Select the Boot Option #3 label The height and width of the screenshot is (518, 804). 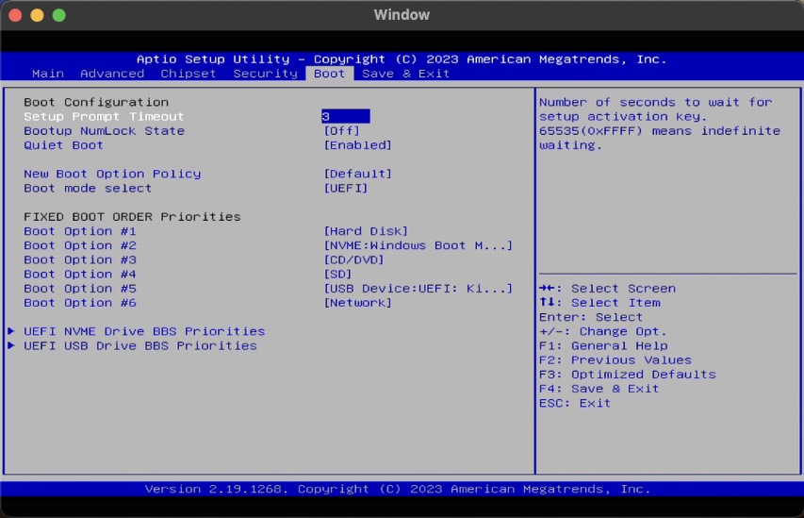click(x=80, y=260)
